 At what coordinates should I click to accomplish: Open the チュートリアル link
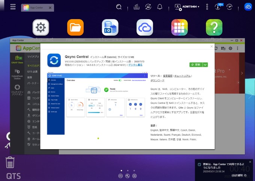tap(182, 76)
